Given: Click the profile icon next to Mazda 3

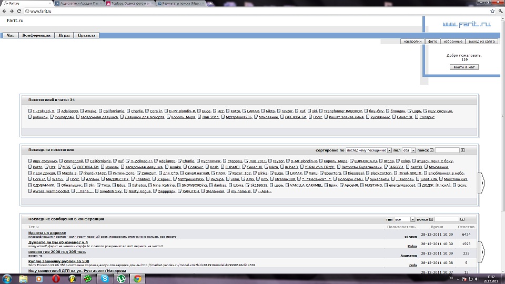Looking at the screenshot, I should (x=59, y=173).
